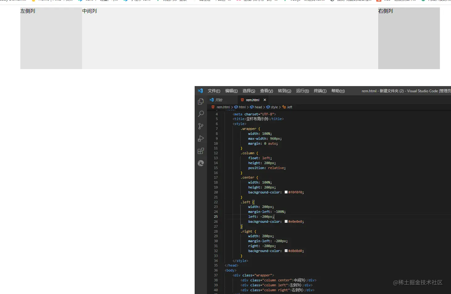Open color picker for #d0d0d0 swatch

tap(286, 251)
